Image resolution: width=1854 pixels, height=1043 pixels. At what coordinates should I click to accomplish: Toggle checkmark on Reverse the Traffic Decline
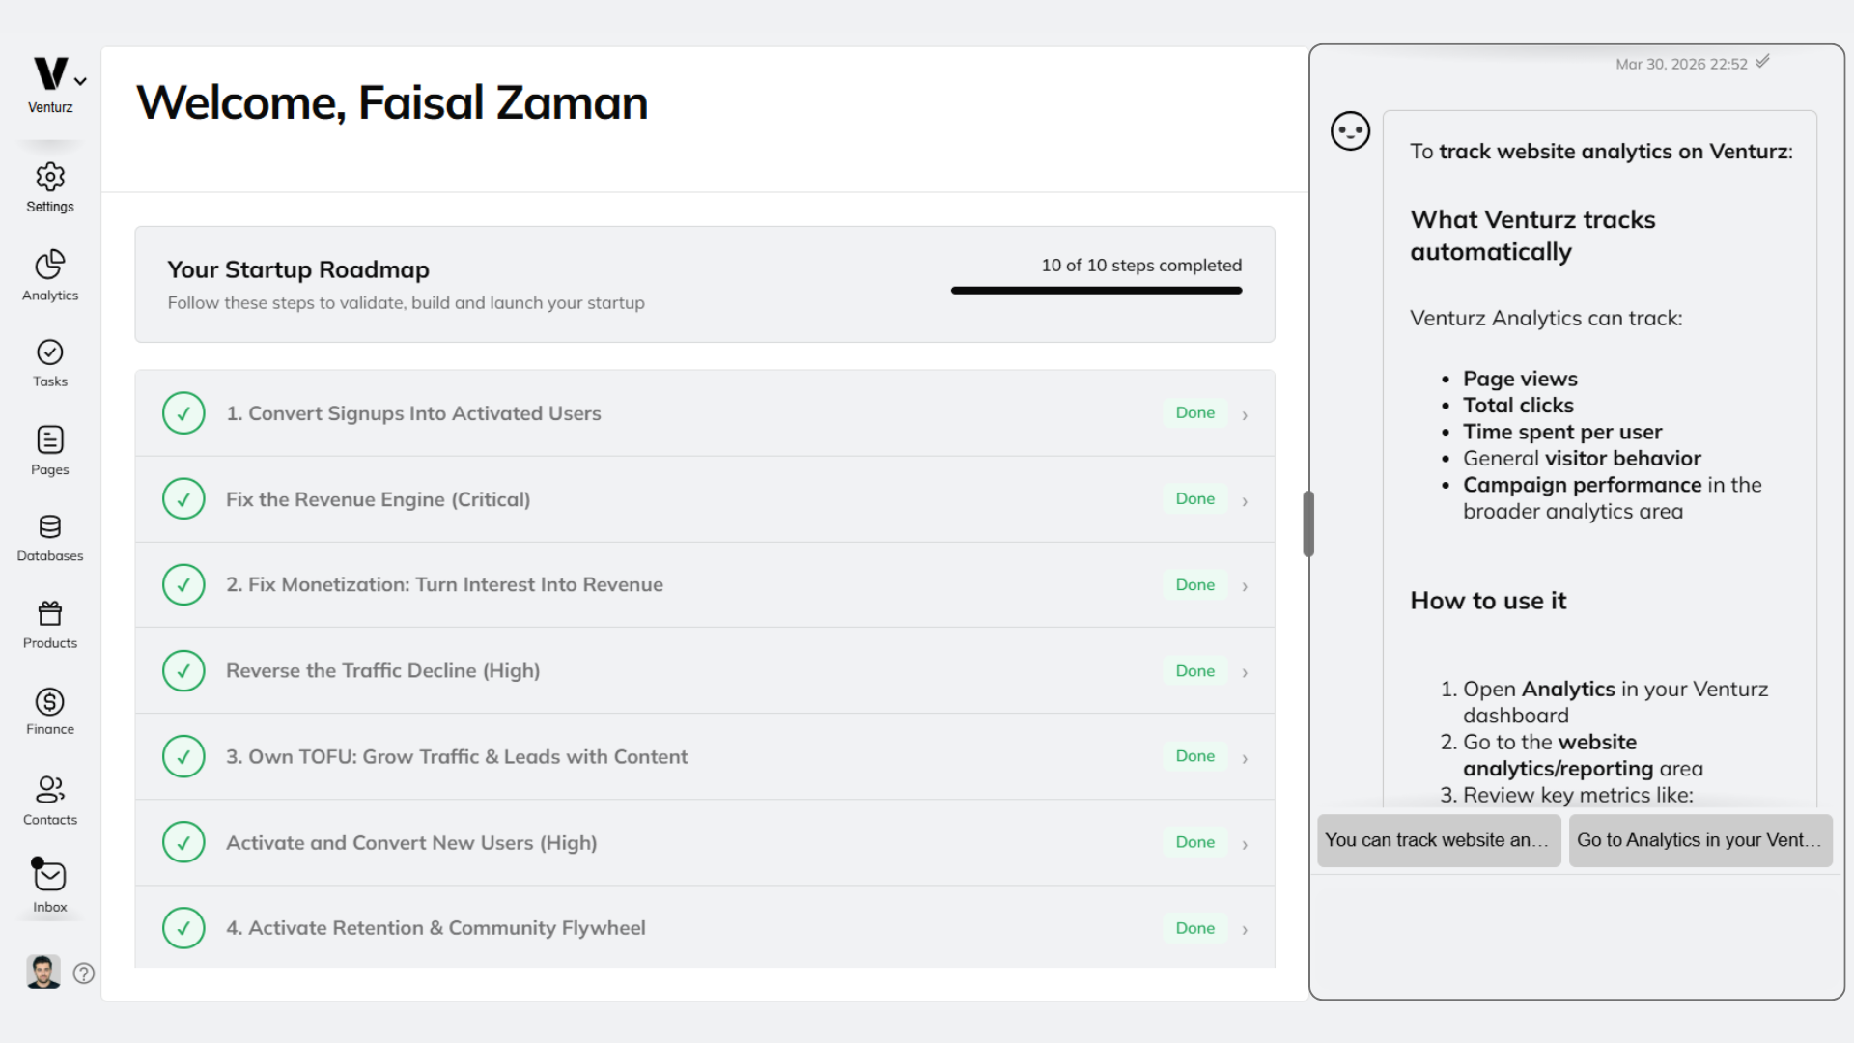(183, 670)
